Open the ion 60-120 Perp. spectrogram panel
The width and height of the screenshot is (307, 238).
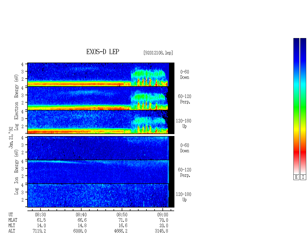pyautogui.click(x=101, y=172)
